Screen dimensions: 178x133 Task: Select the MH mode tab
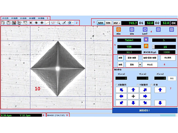point(101,23)
